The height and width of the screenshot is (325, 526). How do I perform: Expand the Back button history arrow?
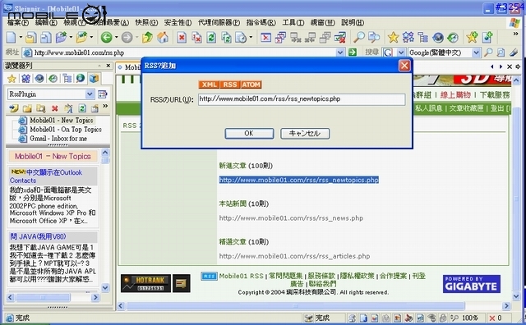click(x=116, y=37)
